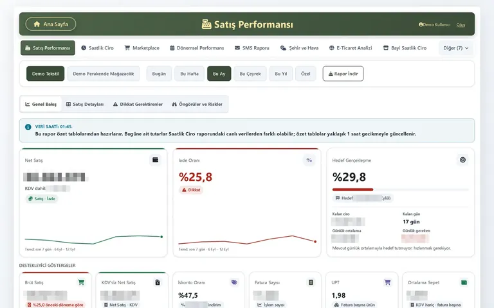Image resolution: width=494 pixels, height=308 pixels.
Task: Click the clock icon beside Saatlik Ciro
Action: (x=84, y=47)
